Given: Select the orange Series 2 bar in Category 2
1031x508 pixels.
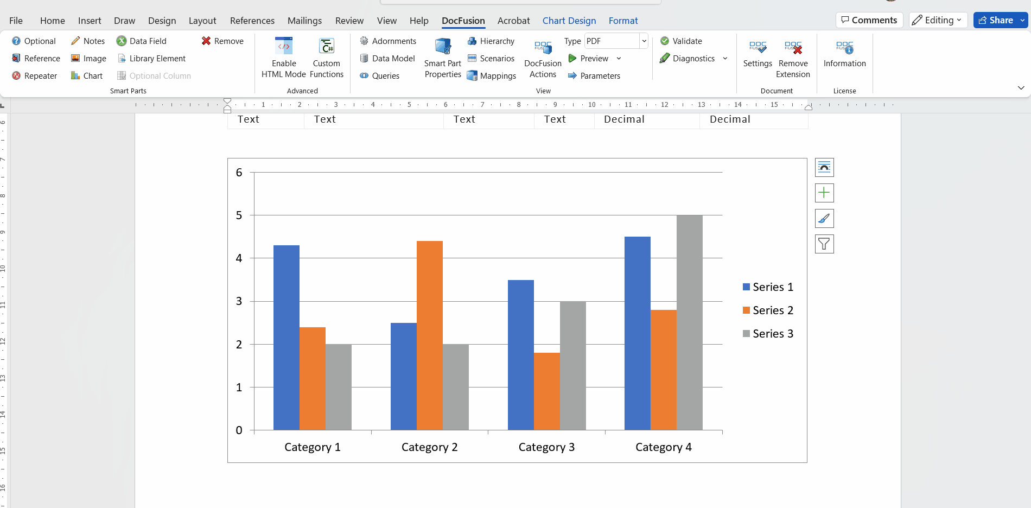Looking at the screenshot, I should 430,335.
